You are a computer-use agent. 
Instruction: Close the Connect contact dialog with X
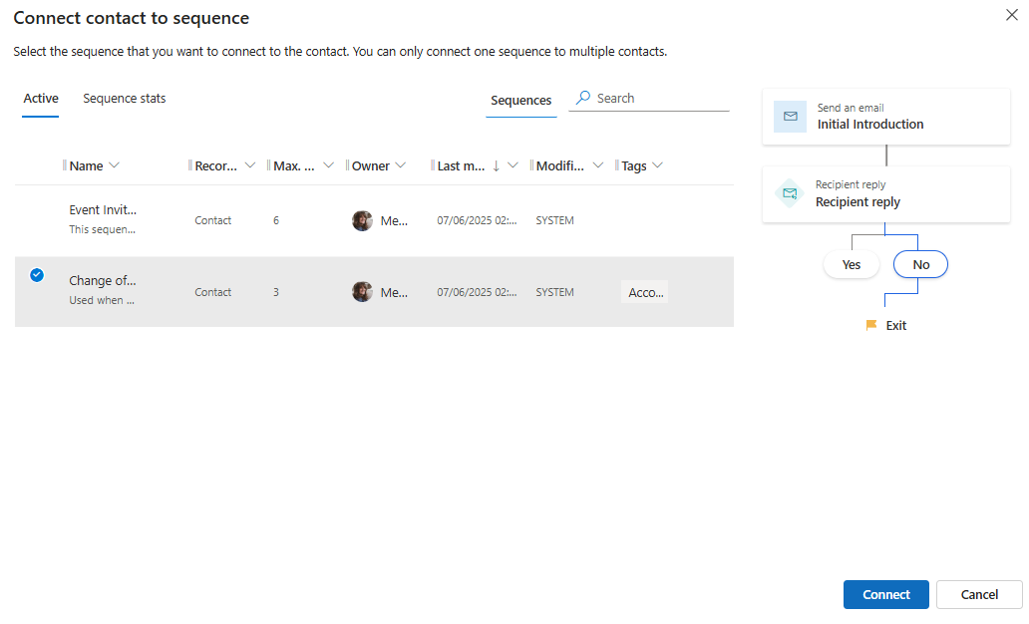1012,15
